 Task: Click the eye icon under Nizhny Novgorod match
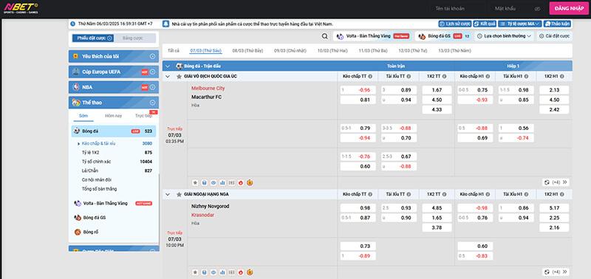213,272
